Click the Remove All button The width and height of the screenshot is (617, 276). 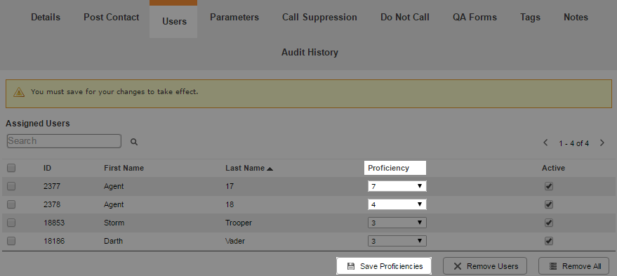574,266
